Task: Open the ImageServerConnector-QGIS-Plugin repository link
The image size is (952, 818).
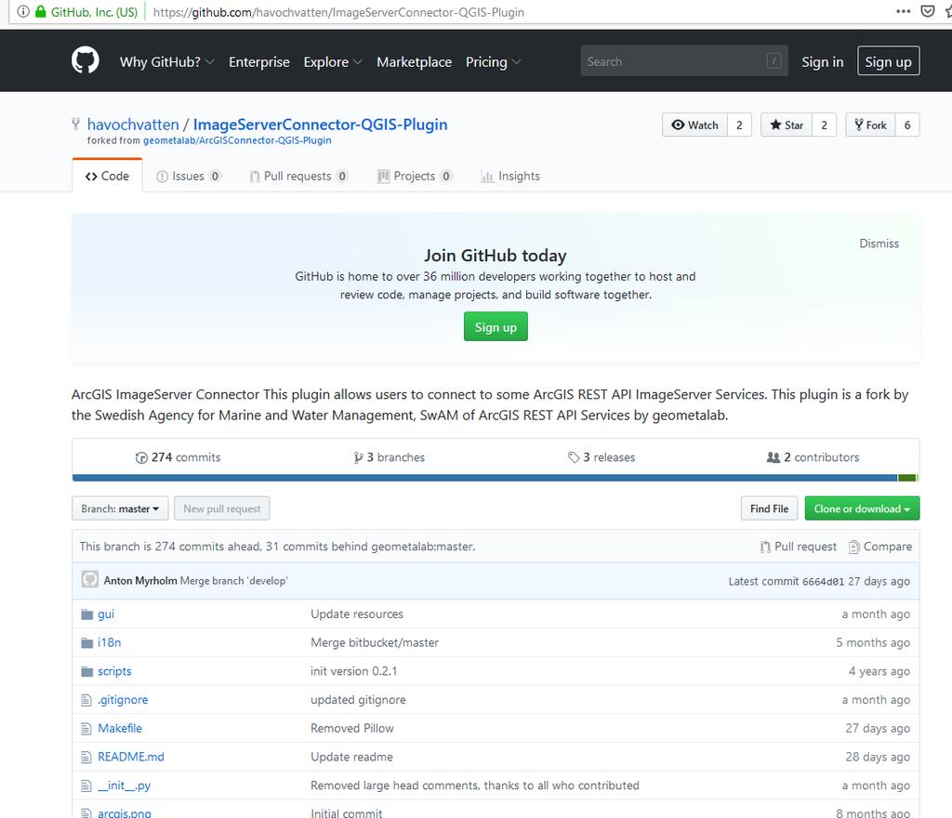Action: tap(320, 125)
